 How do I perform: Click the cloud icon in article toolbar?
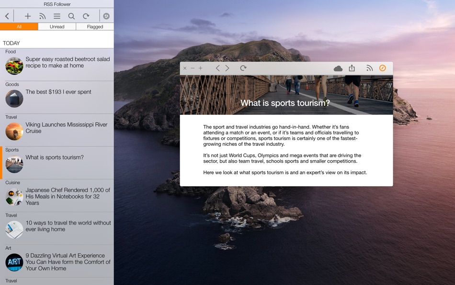click(x=338, y=68)
